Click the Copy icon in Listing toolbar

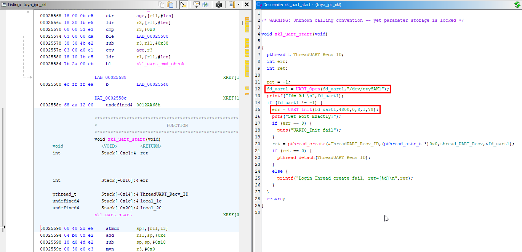(x=162, y=5)
